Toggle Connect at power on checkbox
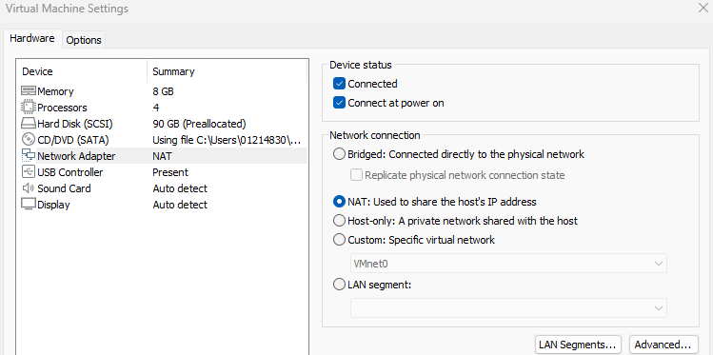 click(x=340, y=103)
